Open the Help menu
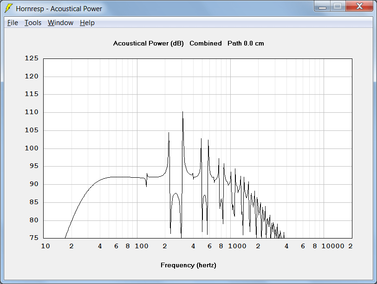 87,23
